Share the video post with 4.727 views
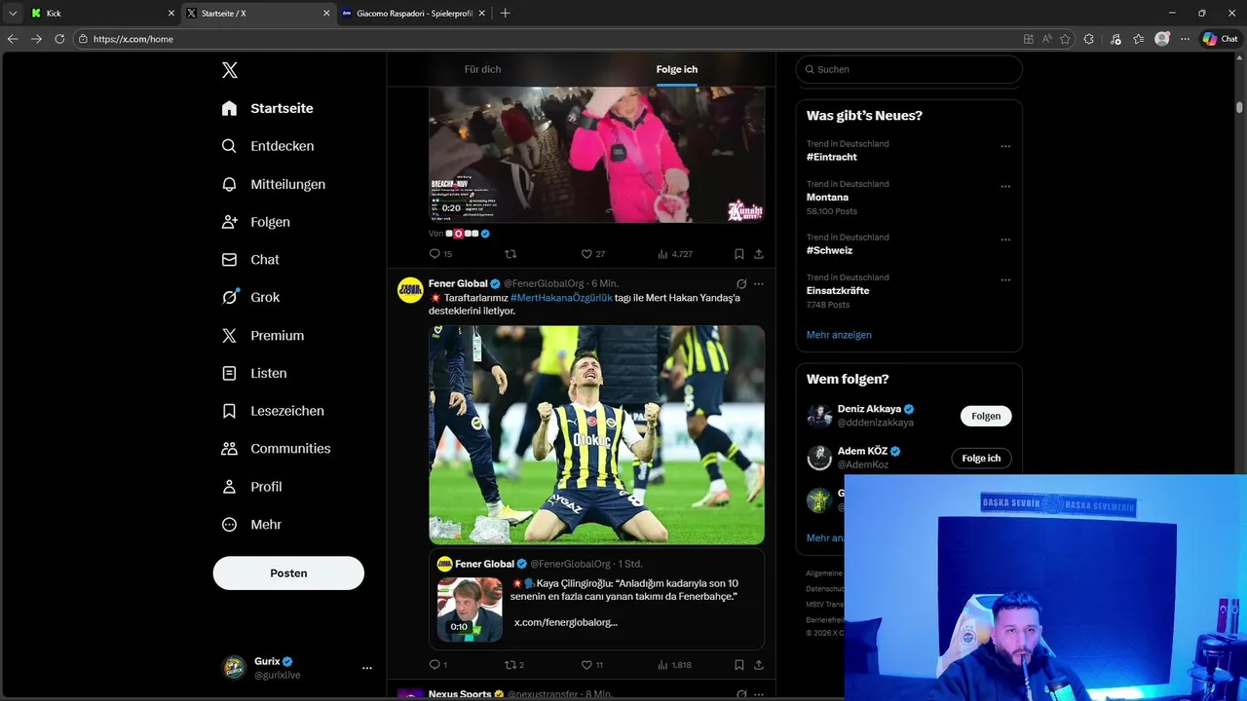 tap(759, 254)
